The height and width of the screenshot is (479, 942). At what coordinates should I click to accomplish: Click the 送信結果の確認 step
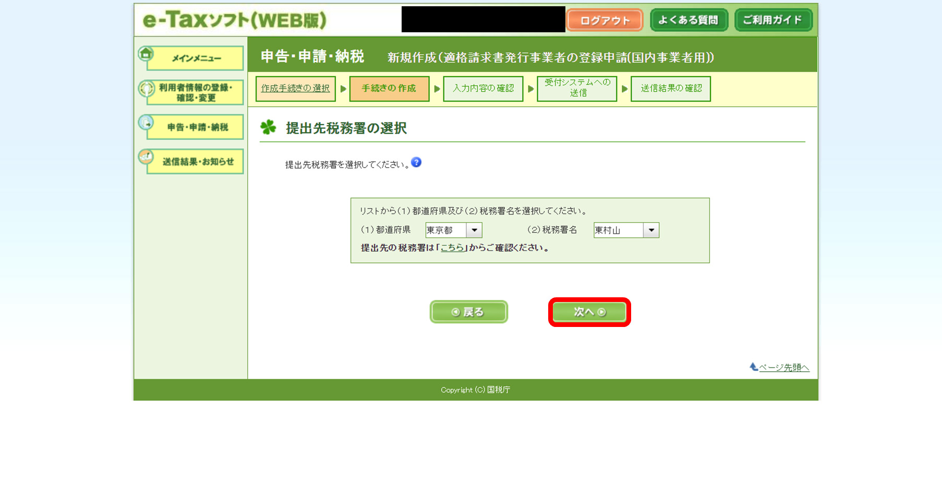(x=671, y=89)
